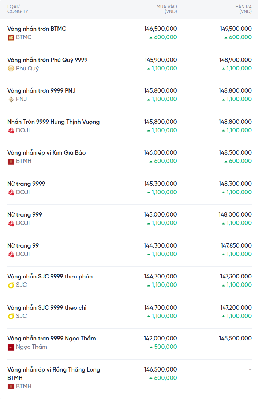Image resolution: width=258 pixels, height=399 pixels.
Task: Open Vàng nhẫn trơn BTMC product title
Action: tap(37, 29)
